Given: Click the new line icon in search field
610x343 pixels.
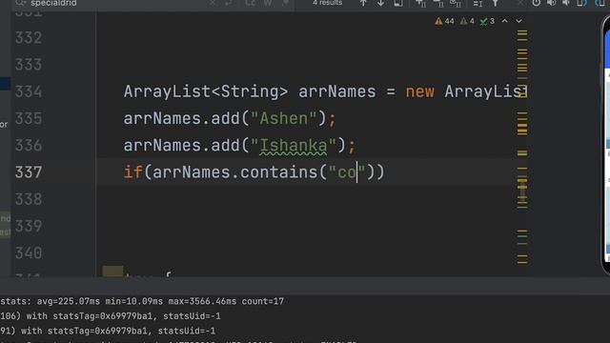Looking at the screenshot, I should (229, 3).
